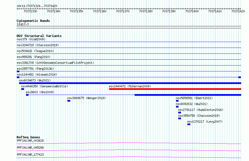The width and height of the screenshot is (249, 161).
Task: Click the nsv3554758 Chaisson2019 blue marker
Action: click(180, 118)
